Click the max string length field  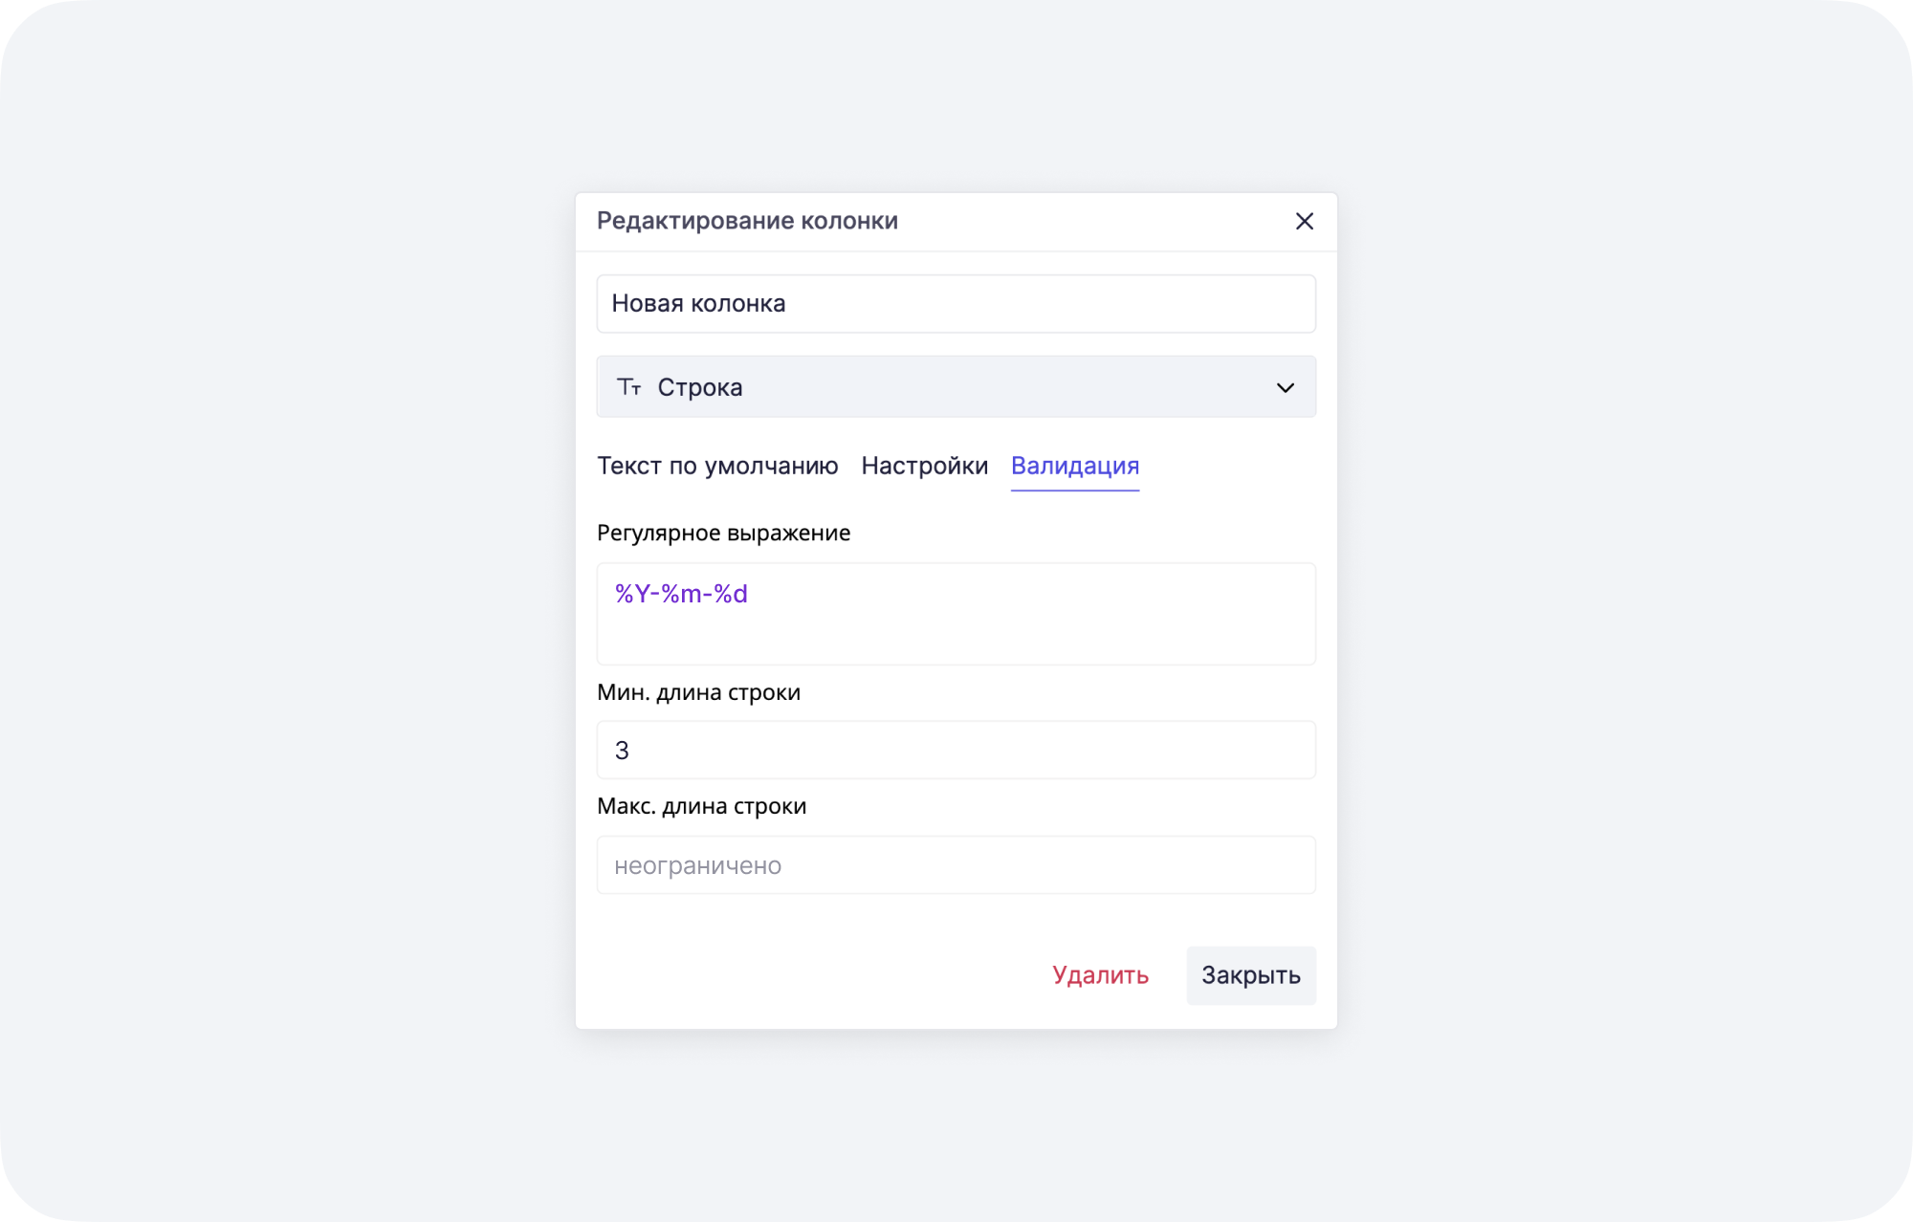[x=956, y=864]
